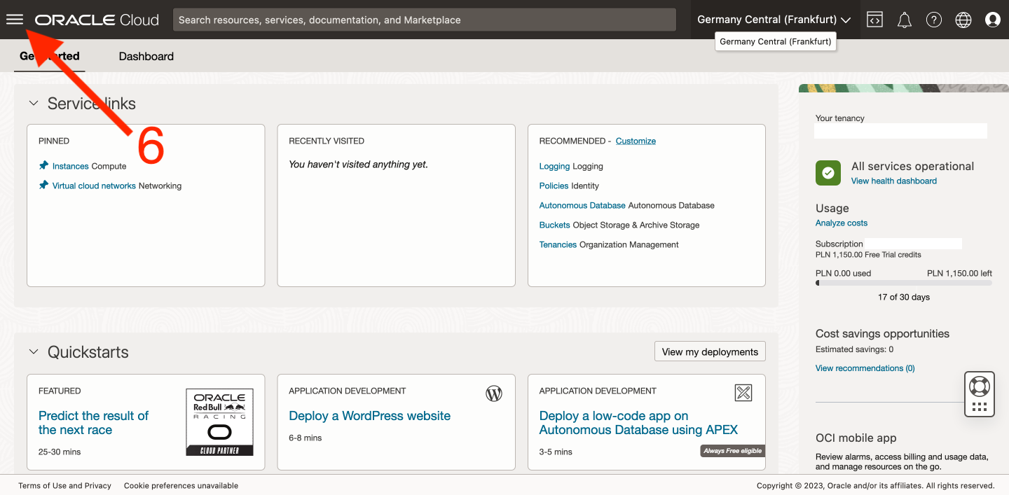1009x495 pixels.
Task: Click the credit usage progress bar
Action: click(903, 284)
